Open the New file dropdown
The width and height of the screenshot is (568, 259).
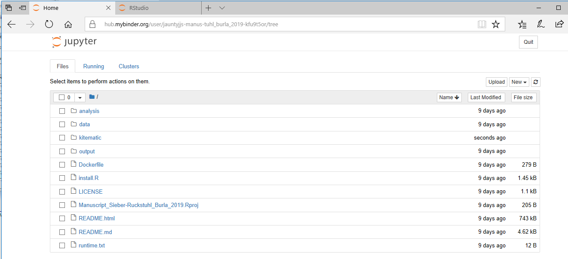pyautogui.click(x=519, y=82)
